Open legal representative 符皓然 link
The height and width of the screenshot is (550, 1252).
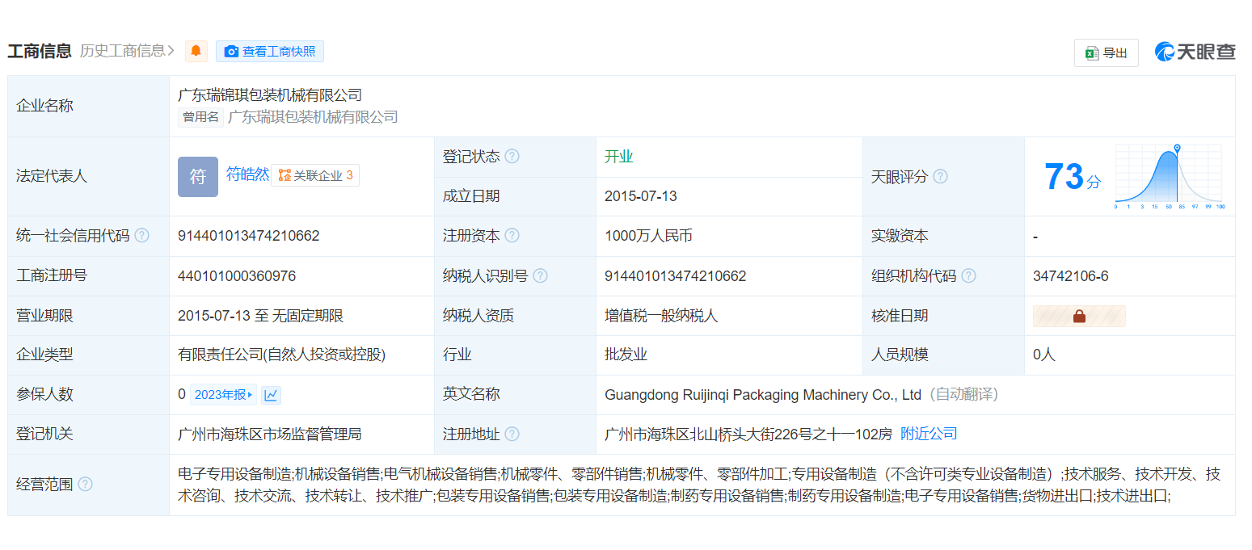(x=247, y=174)
